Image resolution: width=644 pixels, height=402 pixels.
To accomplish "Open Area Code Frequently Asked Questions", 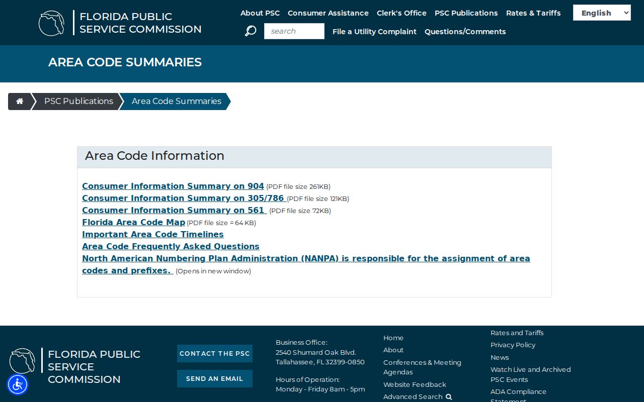I will point(171,247).
